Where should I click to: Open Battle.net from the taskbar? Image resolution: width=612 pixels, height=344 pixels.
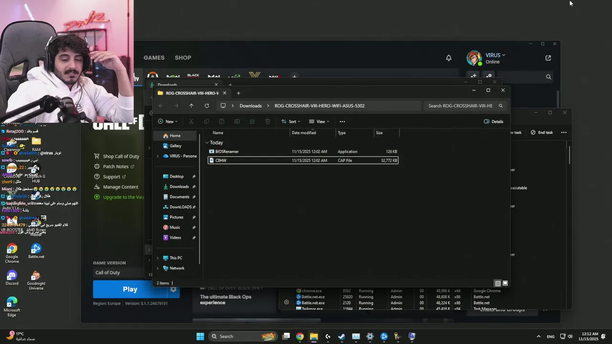point(384,336)
